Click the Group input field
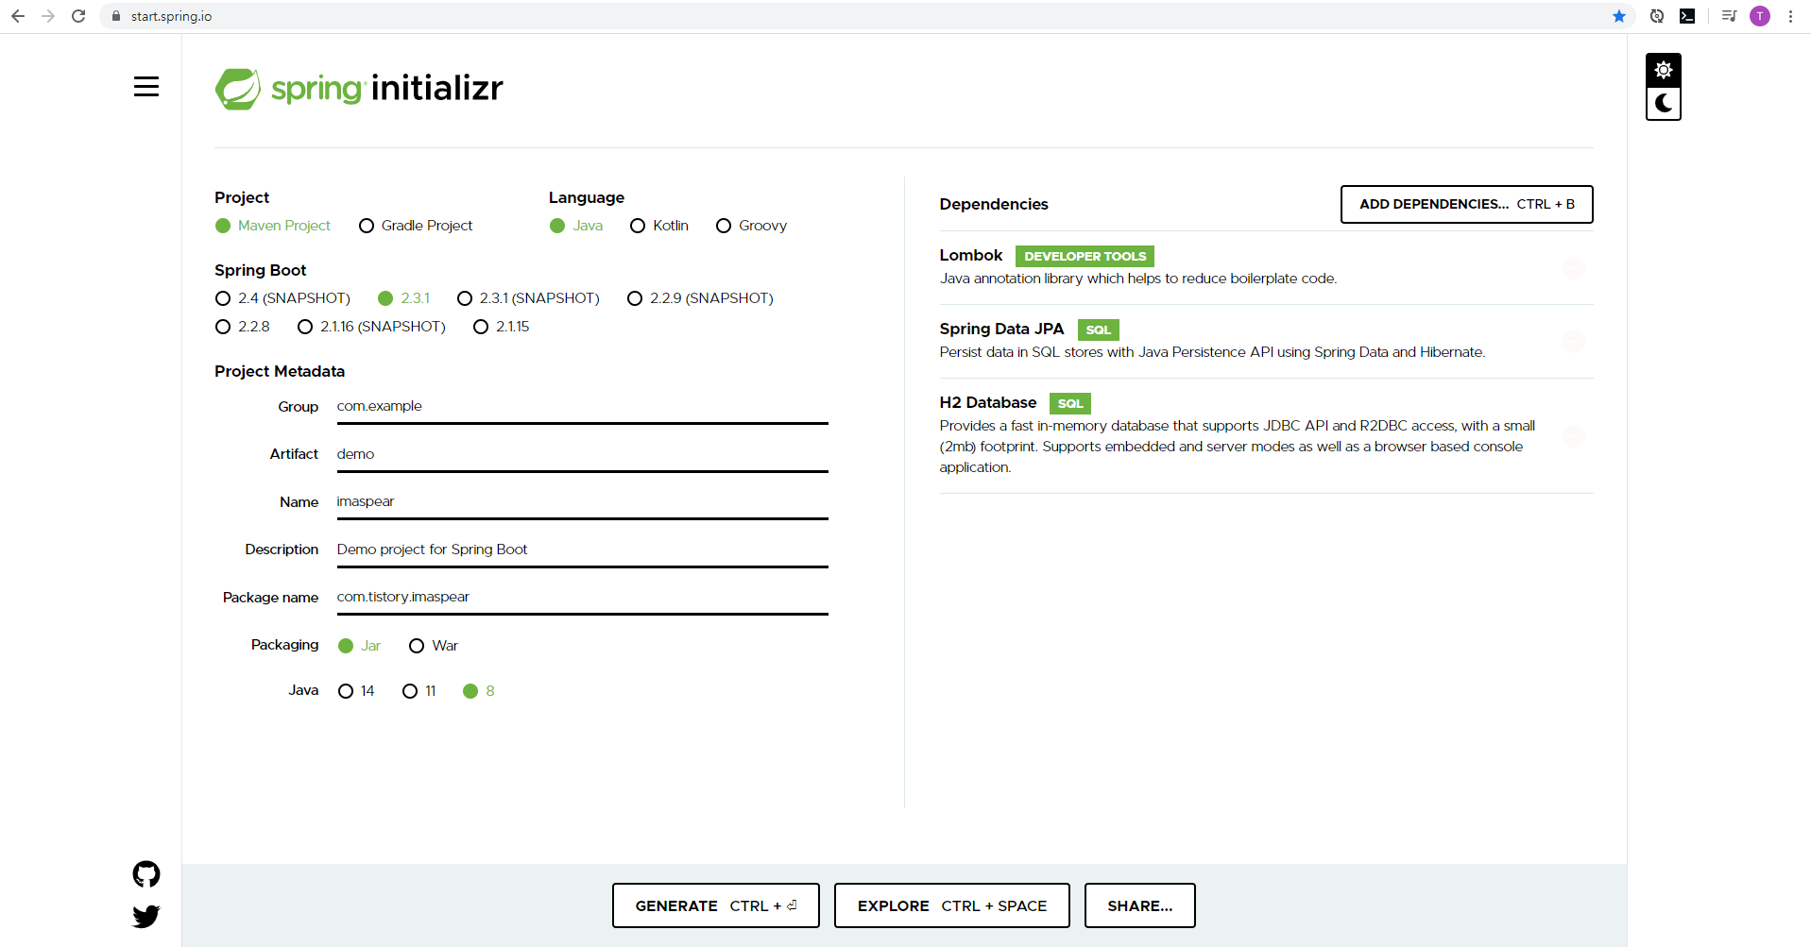This screenshot has width=1811, height=947. [582, 407]
